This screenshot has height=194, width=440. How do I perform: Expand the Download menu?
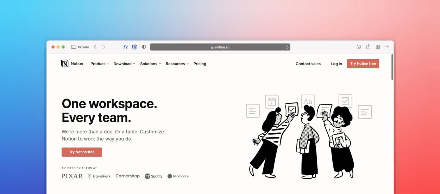(124, 64)
